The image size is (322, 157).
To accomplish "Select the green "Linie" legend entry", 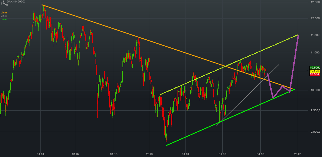I will coord(4,19).
